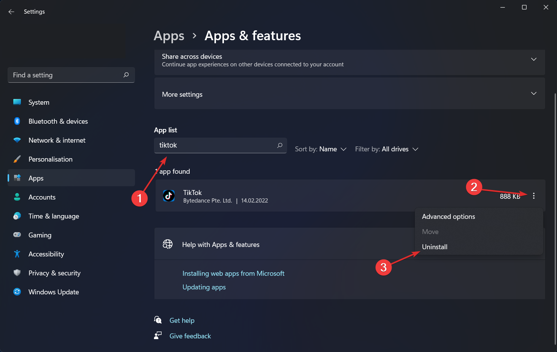The width and height of the screenshot is (557, 352).
Task: Open Time & language settings
Action: pyautogui.click(x=71, y=216)
